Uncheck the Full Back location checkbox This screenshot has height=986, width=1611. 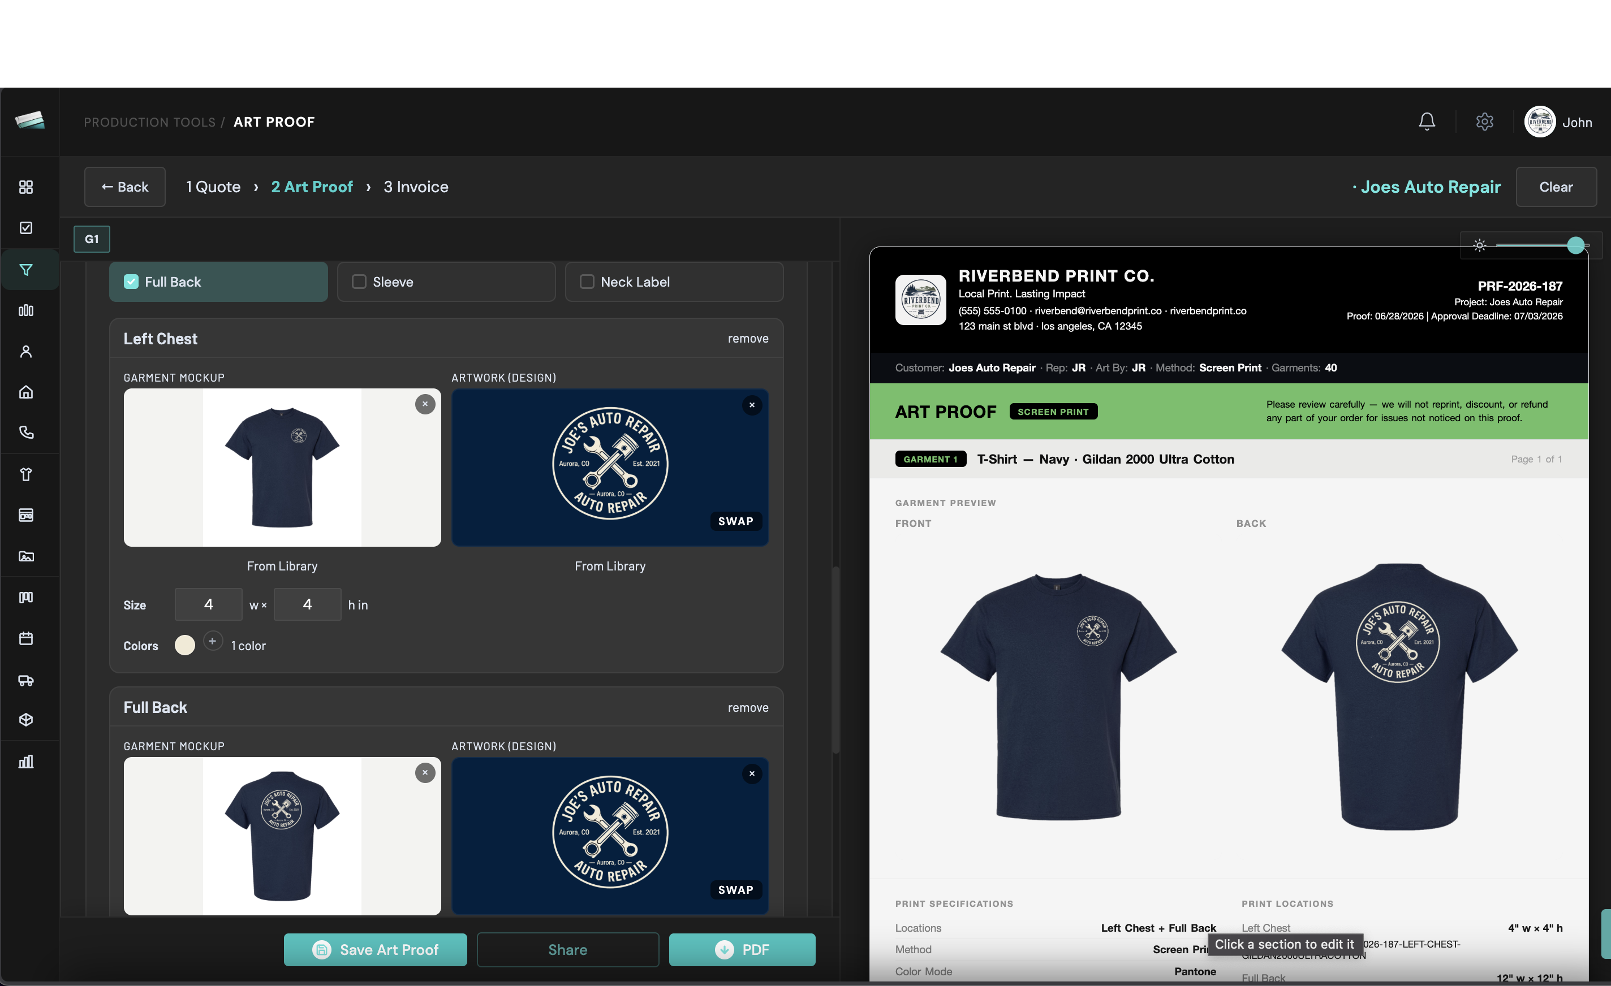[131, 282]
